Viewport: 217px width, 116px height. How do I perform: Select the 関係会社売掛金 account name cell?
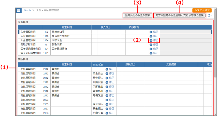point(71,36)
